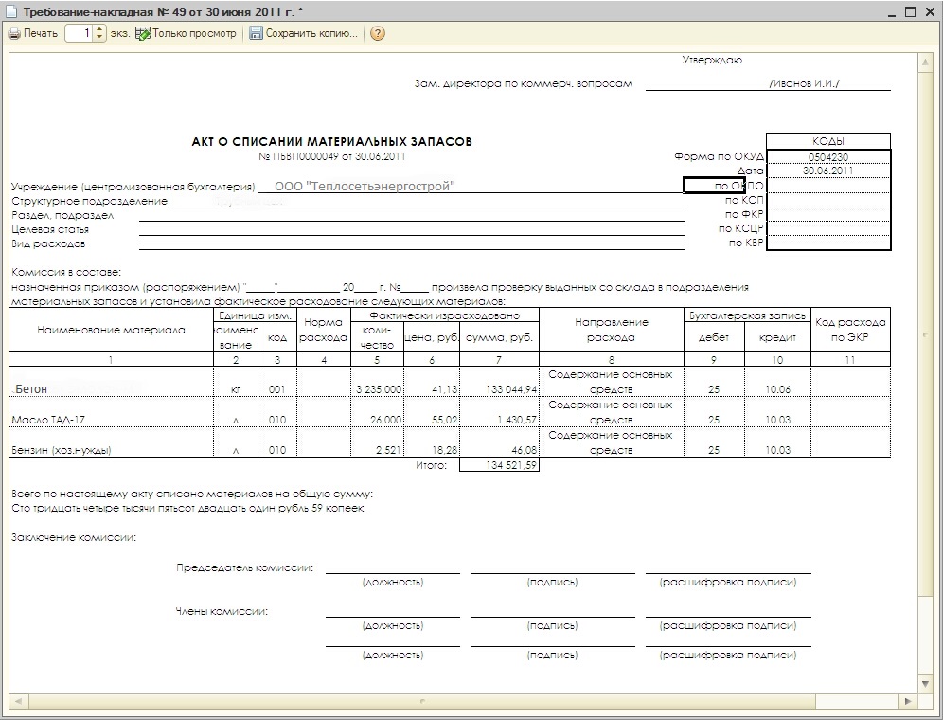Click the sum in words line Сто тридцать четыре тысячи
943x720 pixels.
click(187, 508)
